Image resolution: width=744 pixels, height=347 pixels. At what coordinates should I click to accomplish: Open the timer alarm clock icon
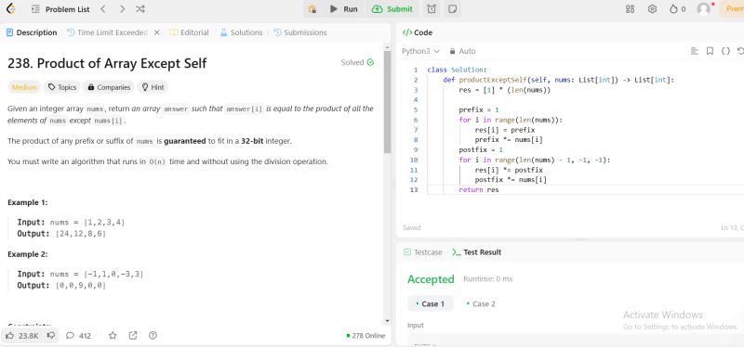pos(432,9)
